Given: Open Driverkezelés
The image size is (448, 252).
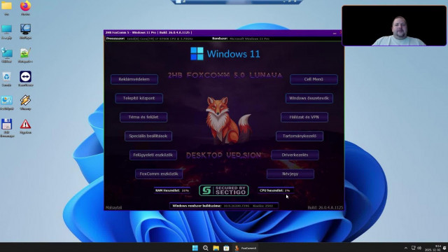Looking at the screenshot, I should pos(295,155).
